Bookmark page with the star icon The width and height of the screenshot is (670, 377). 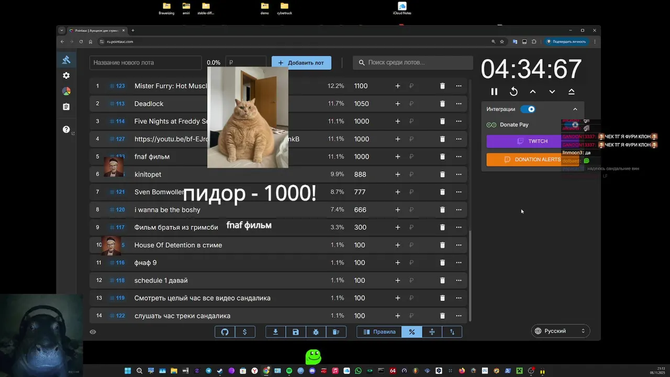(x=502, y=41)
